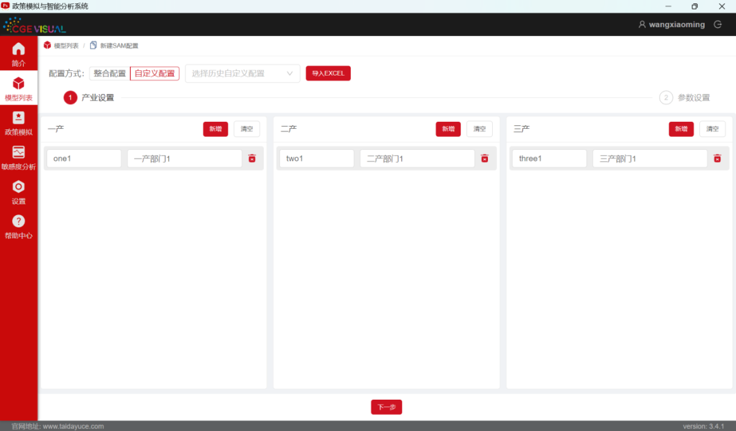Viewport: 736px width, 431px height.
Task: Click the 配置方式 label
Action: pos(66,73)
